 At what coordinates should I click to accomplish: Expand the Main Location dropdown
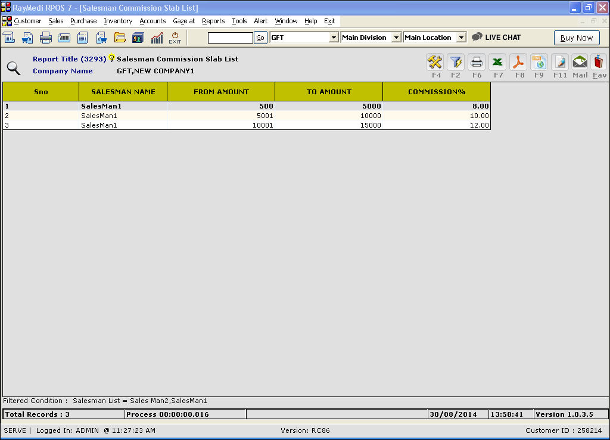(461, 38)
